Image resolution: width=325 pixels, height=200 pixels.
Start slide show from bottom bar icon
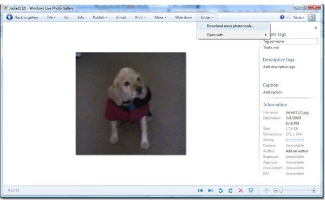click(251, 190)
